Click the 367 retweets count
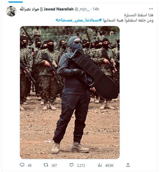This screenshot has height=172, width=161. [x=54, y=165]
